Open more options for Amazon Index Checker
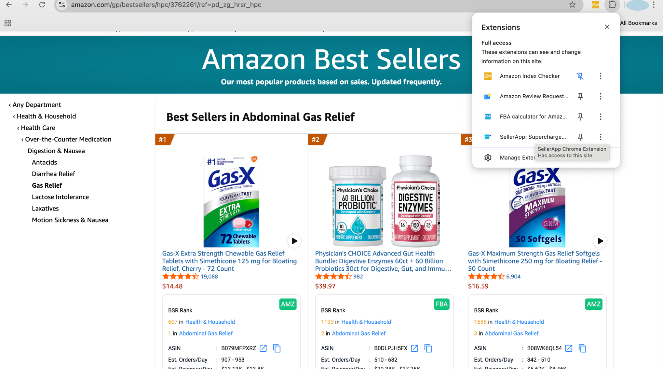Image resolution: width=663 pixels, height=369 pixels. [600, 76]
